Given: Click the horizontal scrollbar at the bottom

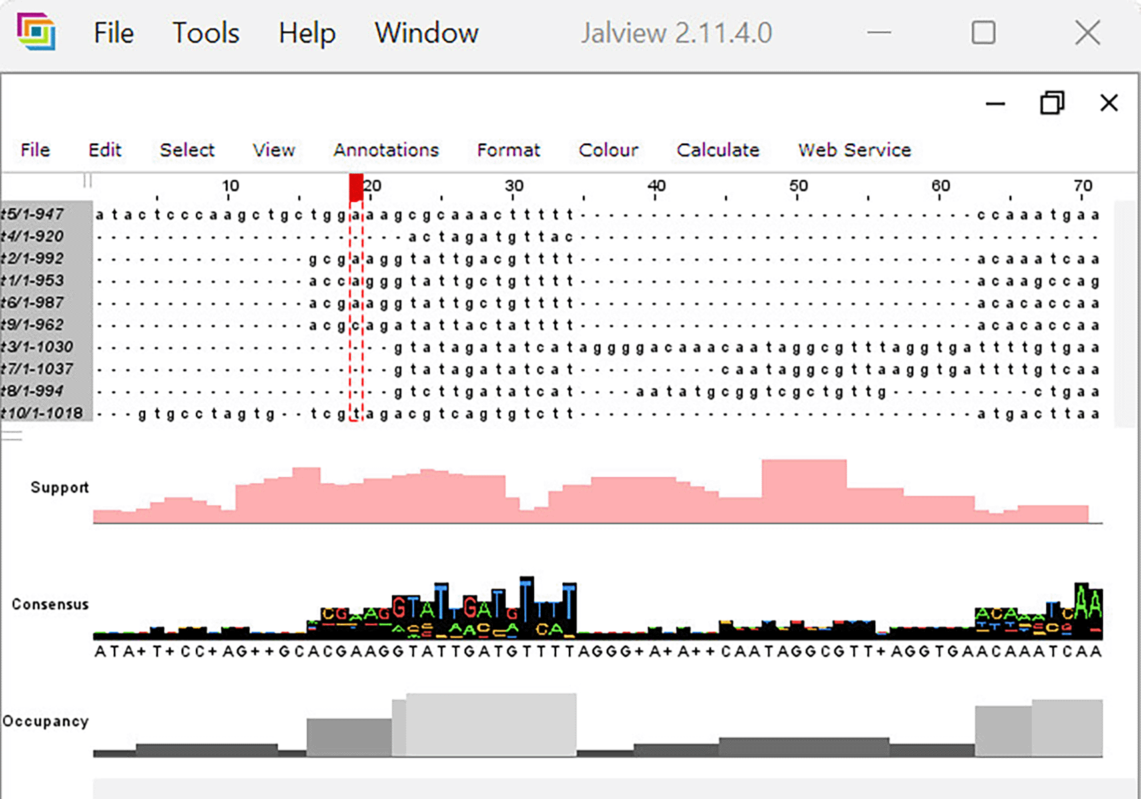Looking at the screenshot, I should 613,789.
